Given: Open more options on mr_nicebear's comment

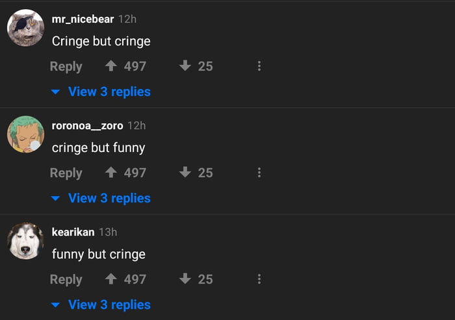Looking at the screenshot, I should tap(259, 66).
